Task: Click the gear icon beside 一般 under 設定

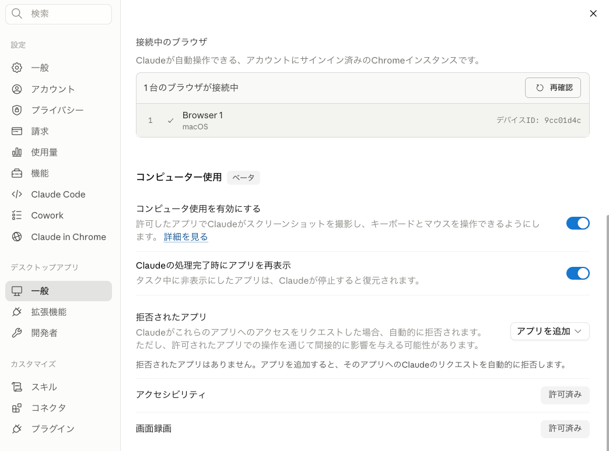Action: (17, 68)
